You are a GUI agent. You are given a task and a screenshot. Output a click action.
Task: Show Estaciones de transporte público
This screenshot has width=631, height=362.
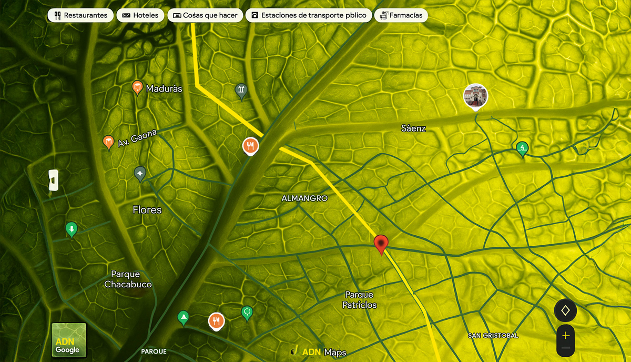pyautogui.click(x=309, y=15)
